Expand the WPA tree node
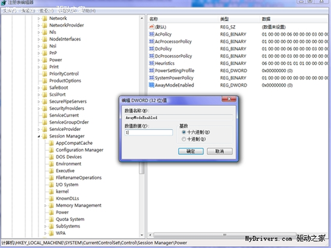Image resolution: width=331 pixels, height=248 pixels. click(46, 233)
